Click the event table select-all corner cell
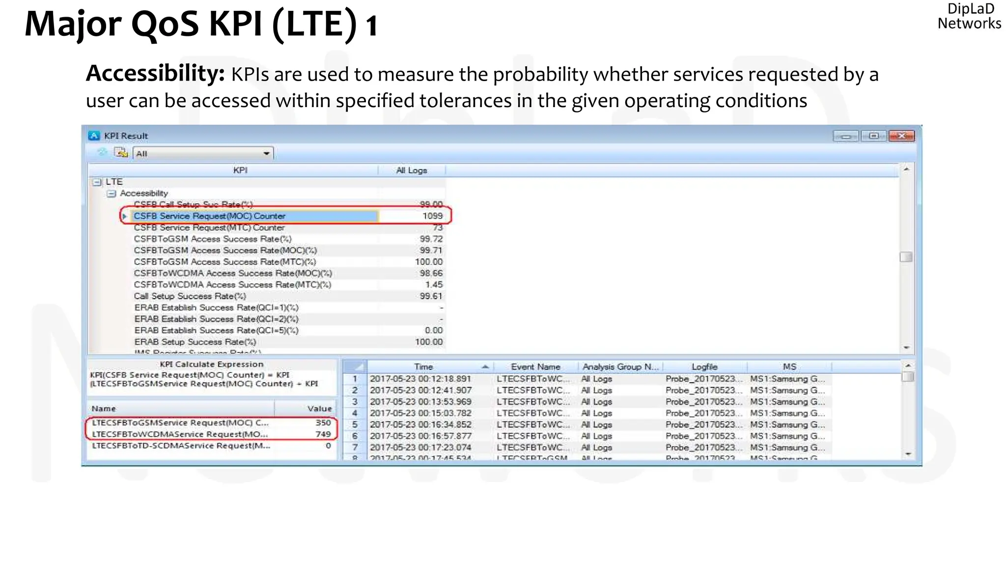Screen dimensions: 1006x566 point(355,367)
